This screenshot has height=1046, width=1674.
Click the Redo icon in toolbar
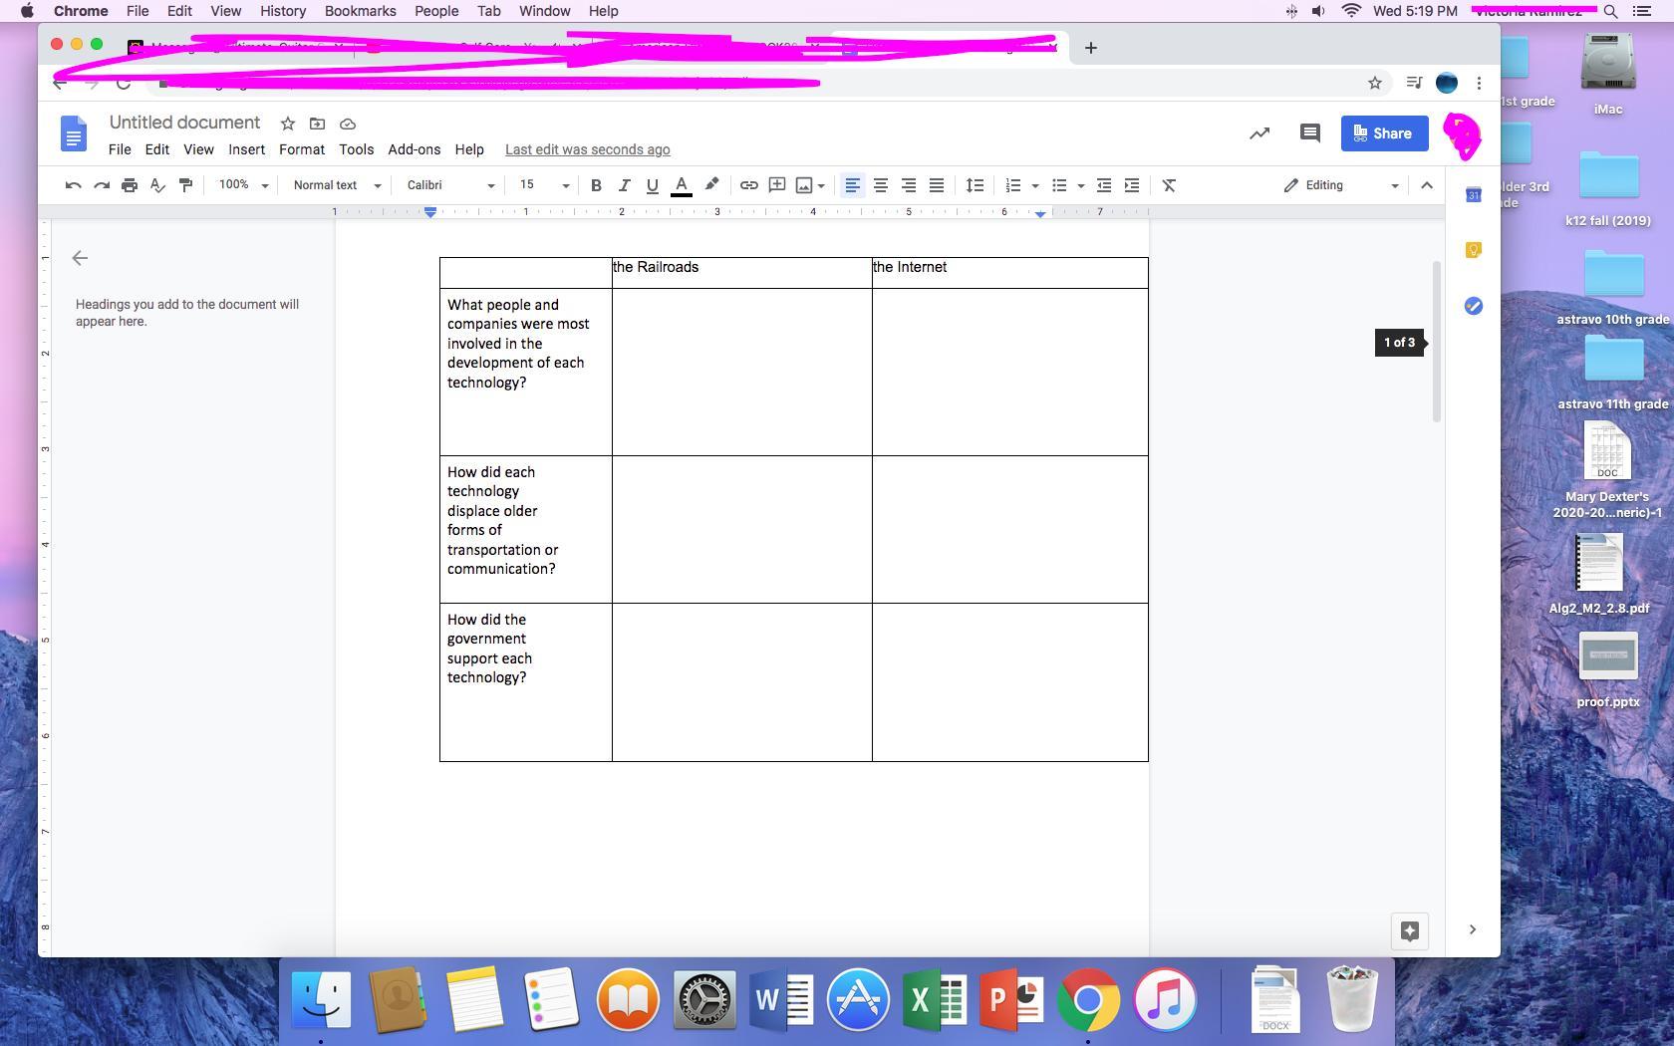pos(101,185)
